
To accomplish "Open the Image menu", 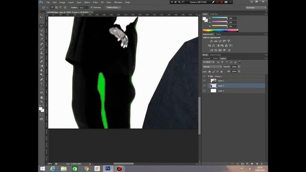I will click(x=62, y=2).
